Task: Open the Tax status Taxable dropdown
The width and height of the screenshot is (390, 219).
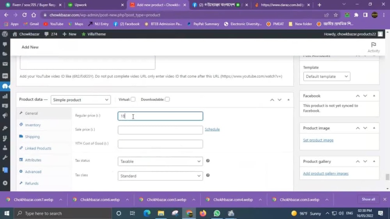Action: (x=160, y=161)
